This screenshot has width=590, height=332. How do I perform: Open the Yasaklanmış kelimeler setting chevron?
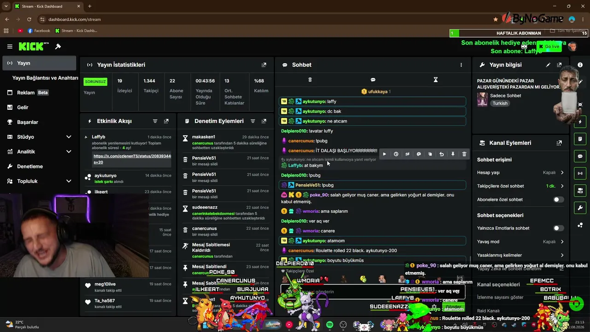562,255
